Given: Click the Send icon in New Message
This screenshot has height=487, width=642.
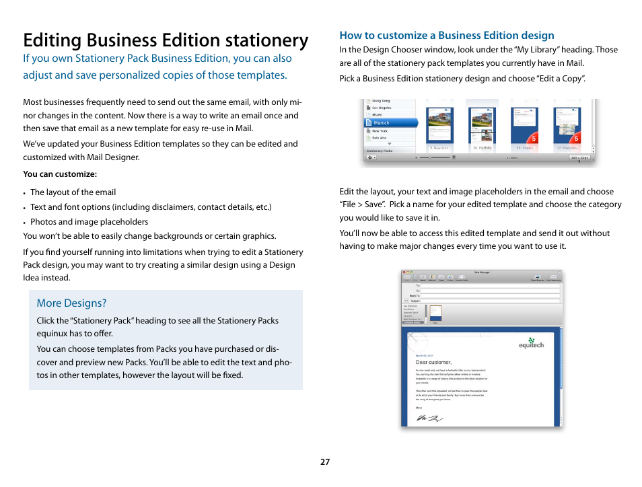Looking at the screenshot, I should (407, 278).
